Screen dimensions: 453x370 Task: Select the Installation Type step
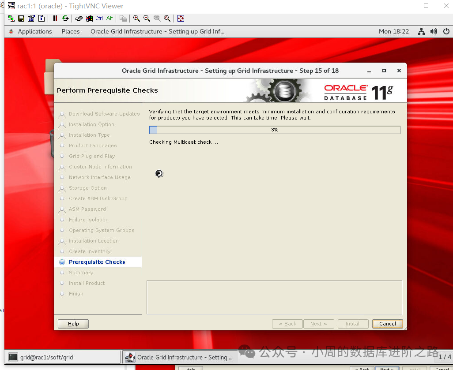click(x=89, y=135)
